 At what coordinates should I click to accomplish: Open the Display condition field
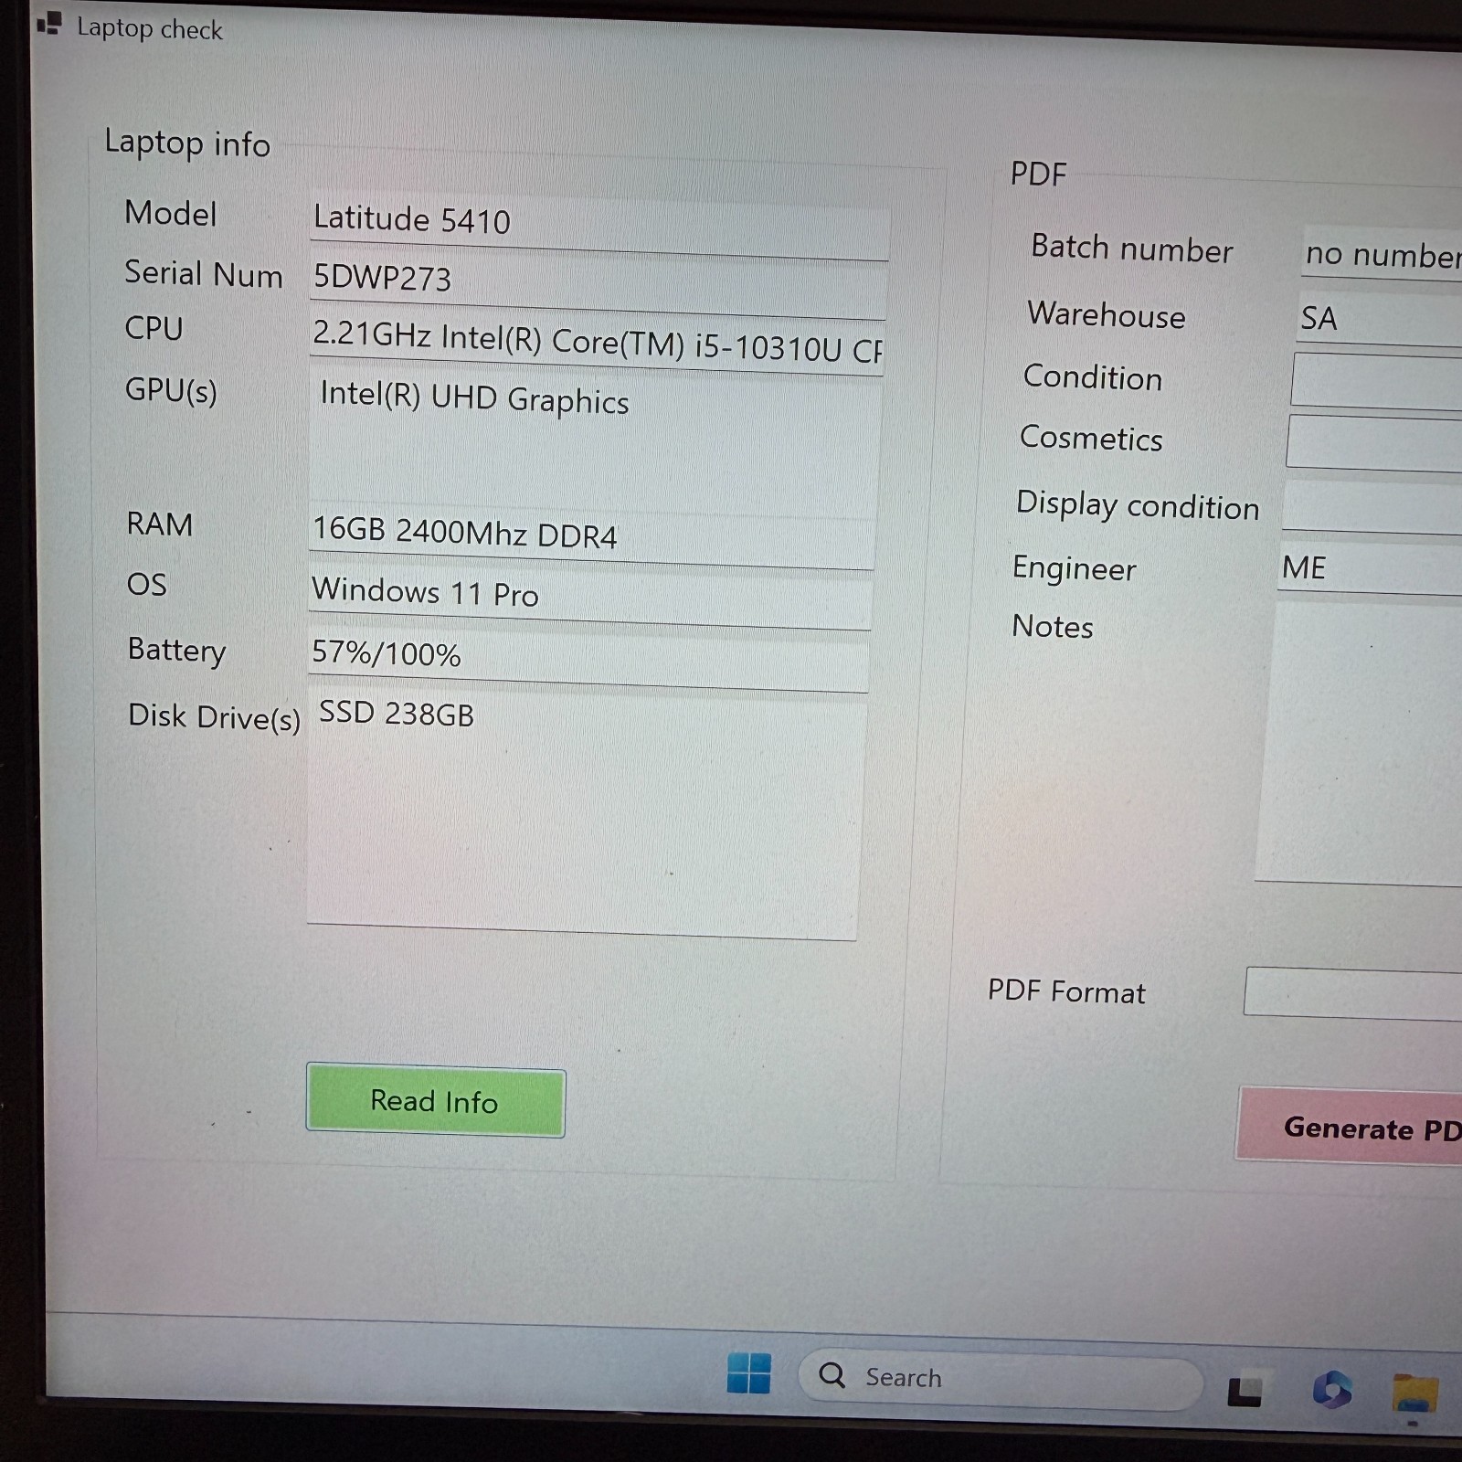pos(1371,506)
